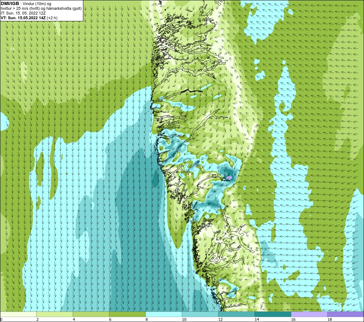This screenshot has width=364, height=322.
Task: Click the 14-16 m/s dark teal legend swatch
Action: [273, 314]
